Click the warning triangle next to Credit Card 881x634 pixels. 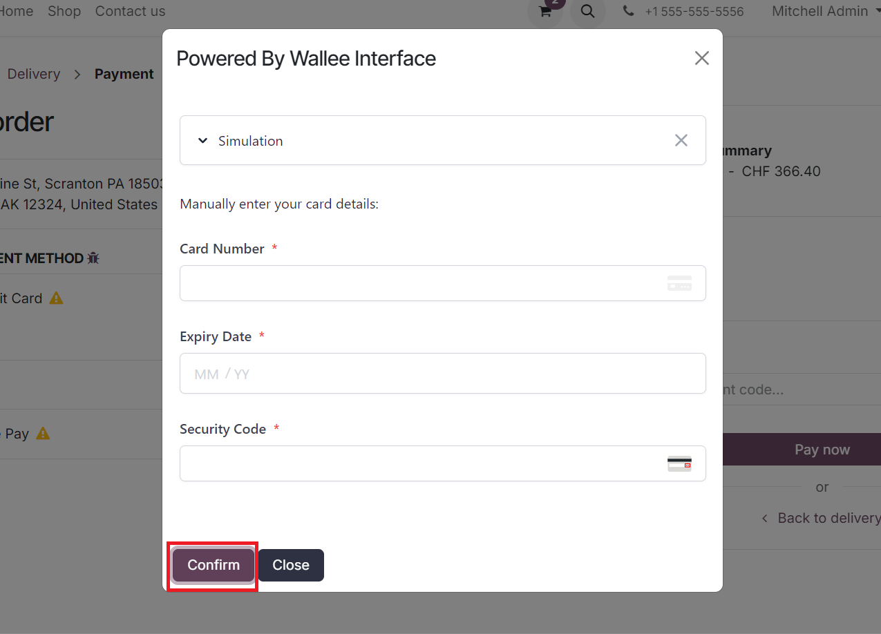(57, 298)
